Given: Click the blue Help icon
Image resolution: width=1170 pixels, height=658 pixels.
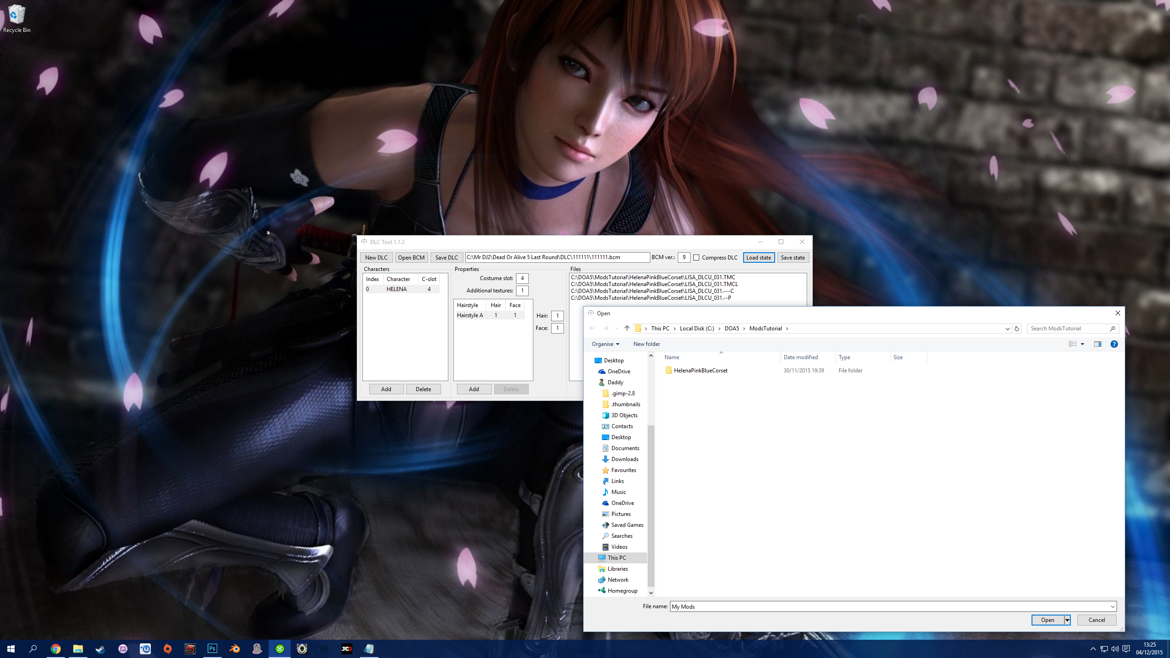Looking at the screenshot, I should pyautogui.click(x=1114, y=344).
